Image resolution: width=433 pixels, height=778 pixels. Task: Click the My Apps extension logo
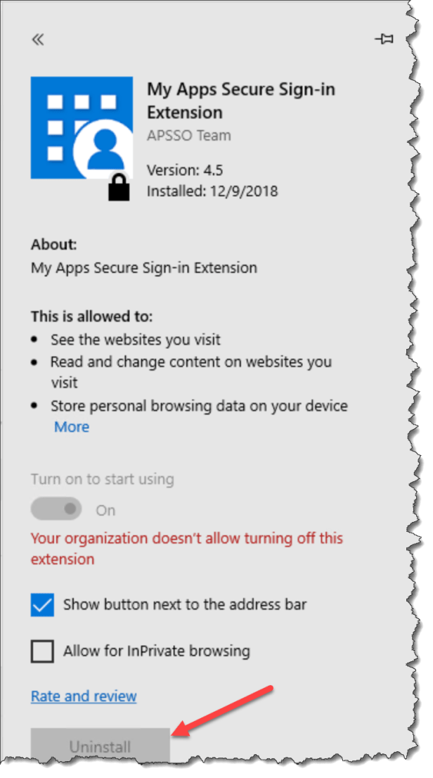(x=82, y=127)
